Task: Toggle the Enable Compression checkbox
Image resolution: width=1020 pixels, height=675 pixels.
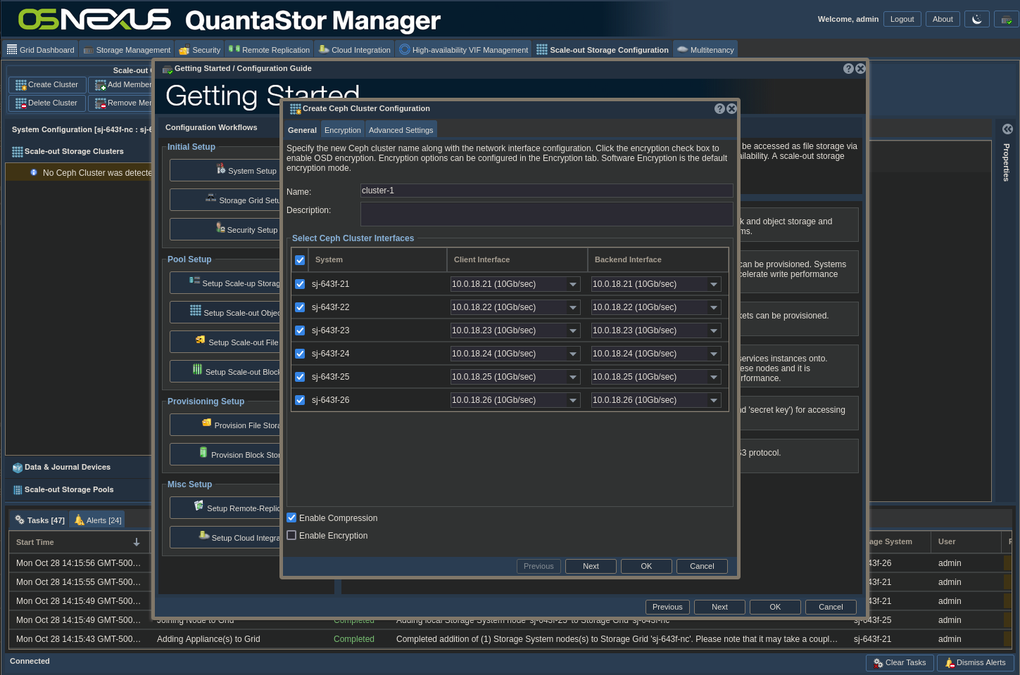Action: tap(292, 517)
